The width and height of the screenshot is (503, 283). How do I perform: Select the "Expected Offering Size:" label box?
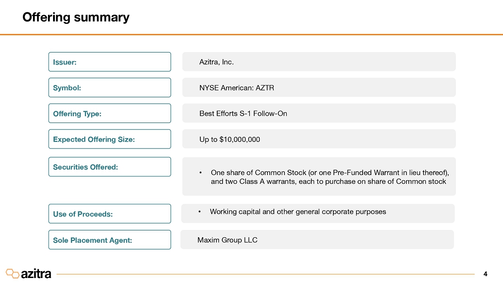pyautogui.click(x=109, y=139)
